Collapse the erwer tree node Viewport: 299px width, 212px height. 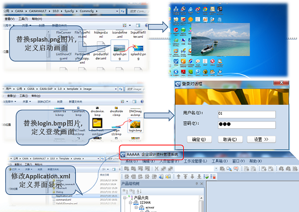pyautogui.click(x=136, y=207)
